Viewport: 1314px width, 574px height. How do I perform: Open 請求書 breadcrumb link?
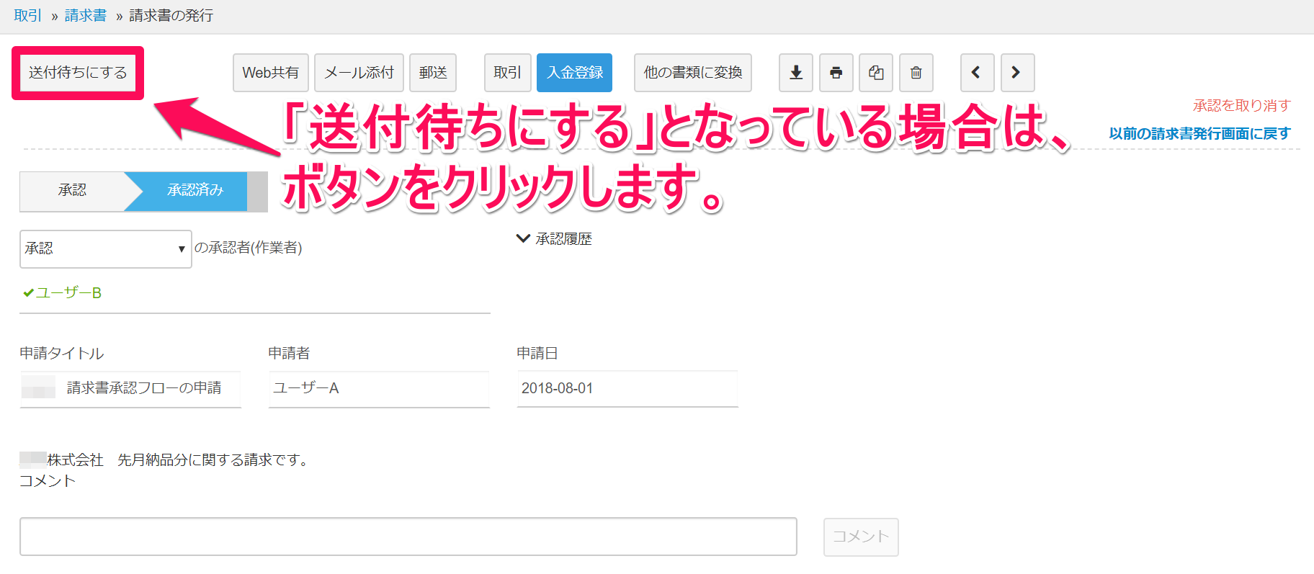pyautogui.click(x=85, y=16)
